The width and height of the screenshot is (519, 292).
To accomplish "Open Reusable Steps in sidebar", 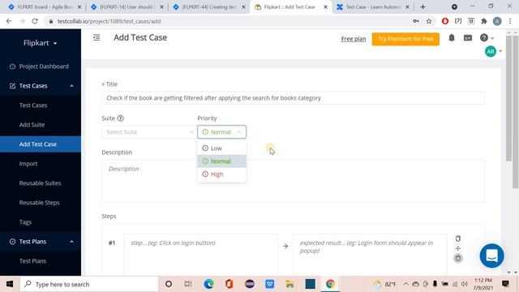I will [x=41, y=203].
